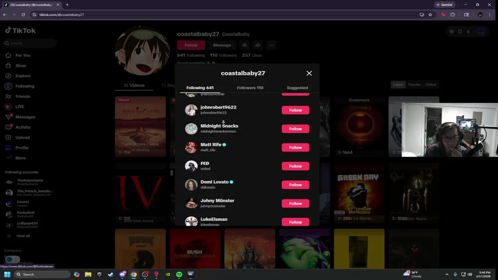Click the address bar URL
Screen dimensions: 498x280
[61, 15]
